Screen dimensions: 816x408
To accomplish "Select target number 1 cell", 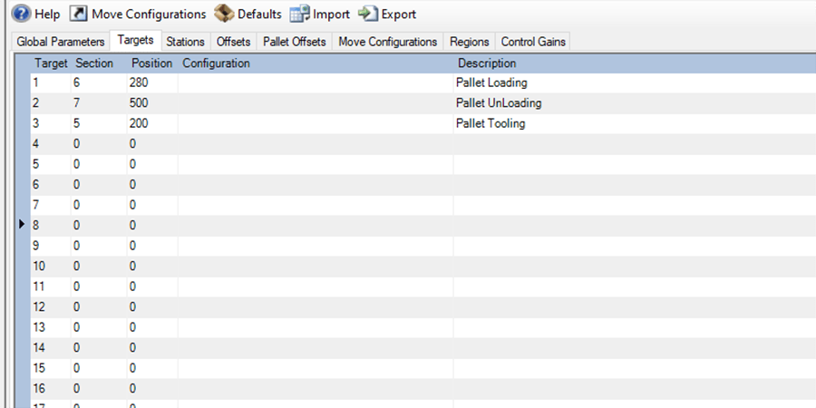I will [51, 83].
